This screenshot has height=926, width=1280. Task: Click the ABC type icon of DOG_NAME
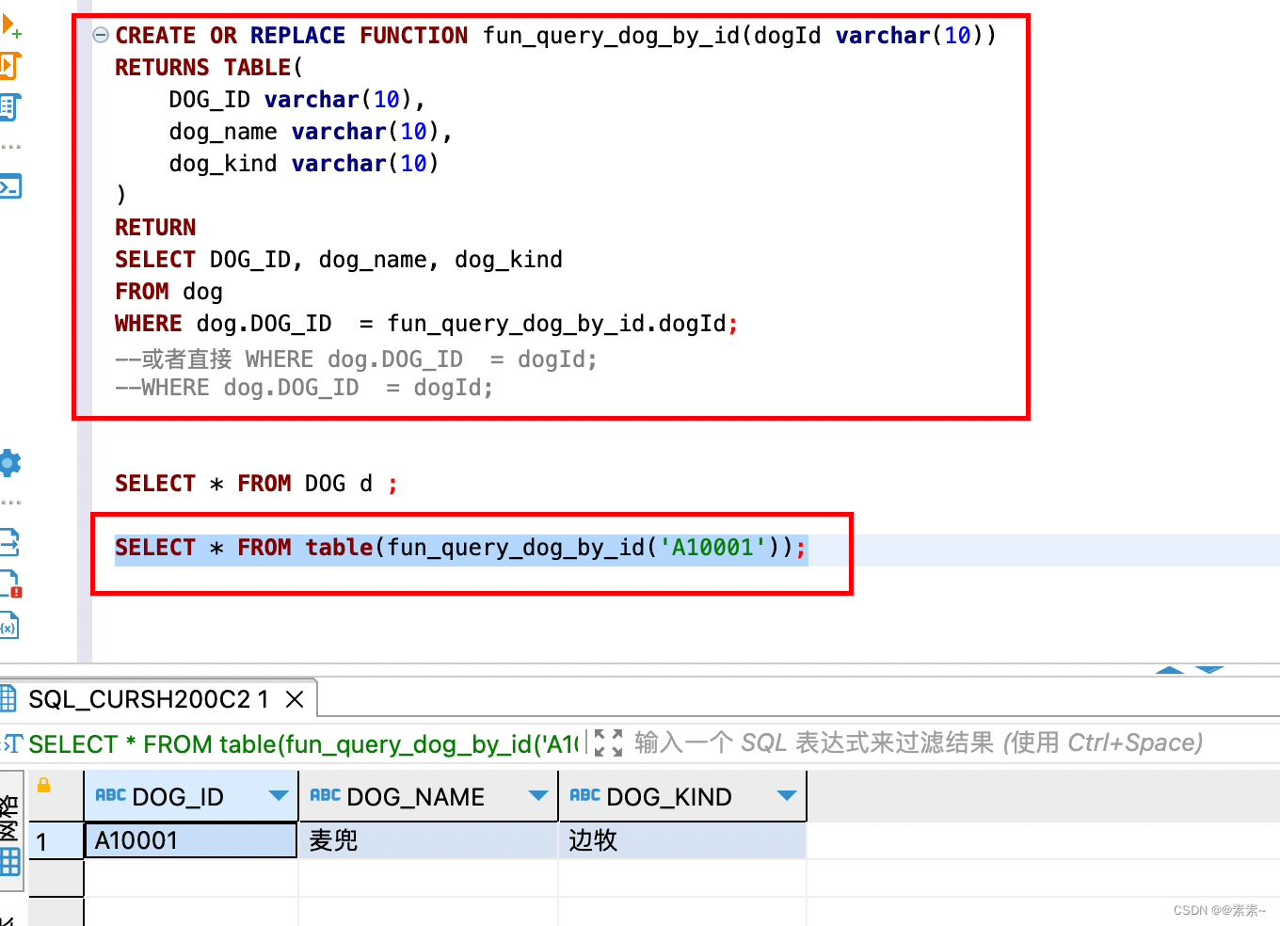(x=325, y=795)
